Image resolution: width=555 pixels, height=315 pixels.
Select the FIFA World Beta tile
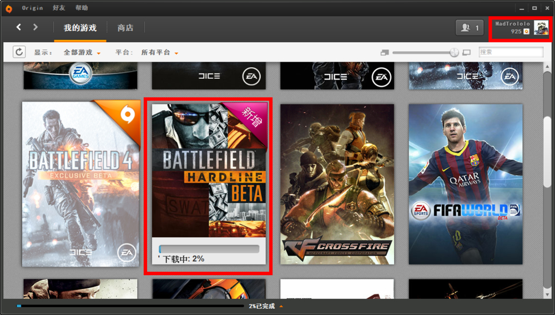(x=466, y=184)
